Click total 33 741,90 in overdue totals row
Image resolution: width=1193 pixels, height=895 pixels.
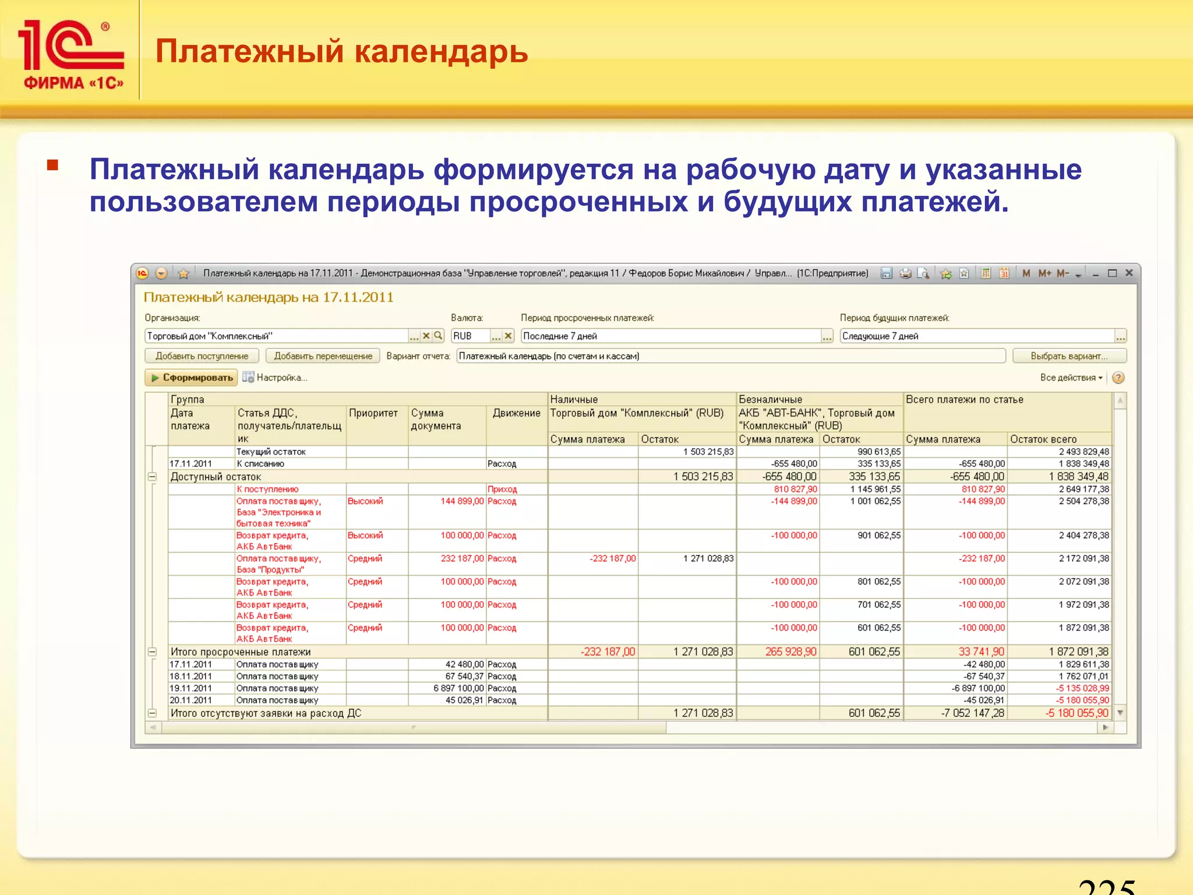(956, 652)
